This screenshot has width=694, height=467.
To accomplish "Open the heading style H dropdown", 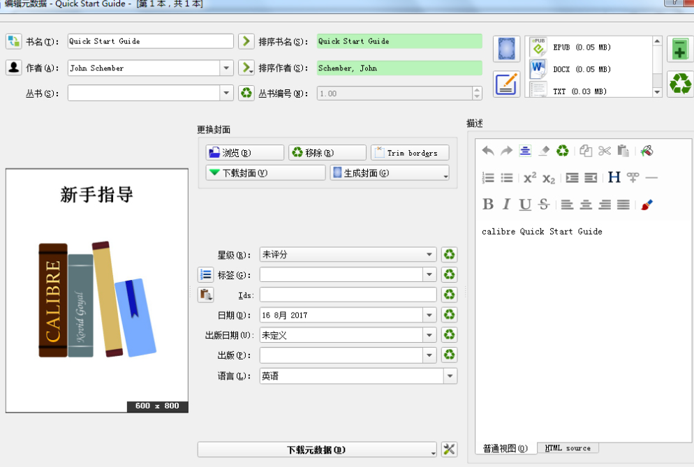I will 614,178.
